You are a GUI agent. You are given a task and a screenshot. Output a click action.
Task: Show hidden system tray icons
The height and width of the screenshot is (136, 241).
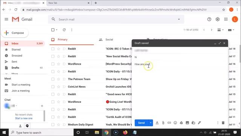[201, 133]
